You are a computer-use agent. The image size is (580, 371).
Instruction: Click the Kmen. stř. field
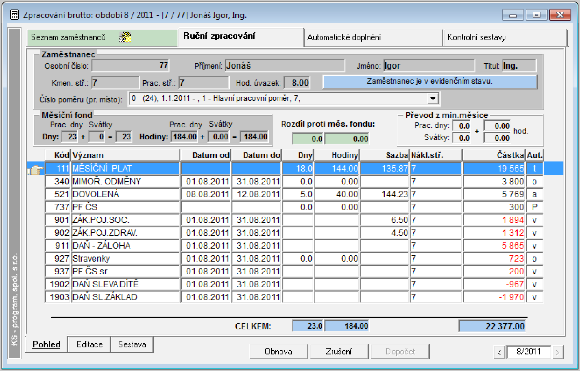click(115, 83)
